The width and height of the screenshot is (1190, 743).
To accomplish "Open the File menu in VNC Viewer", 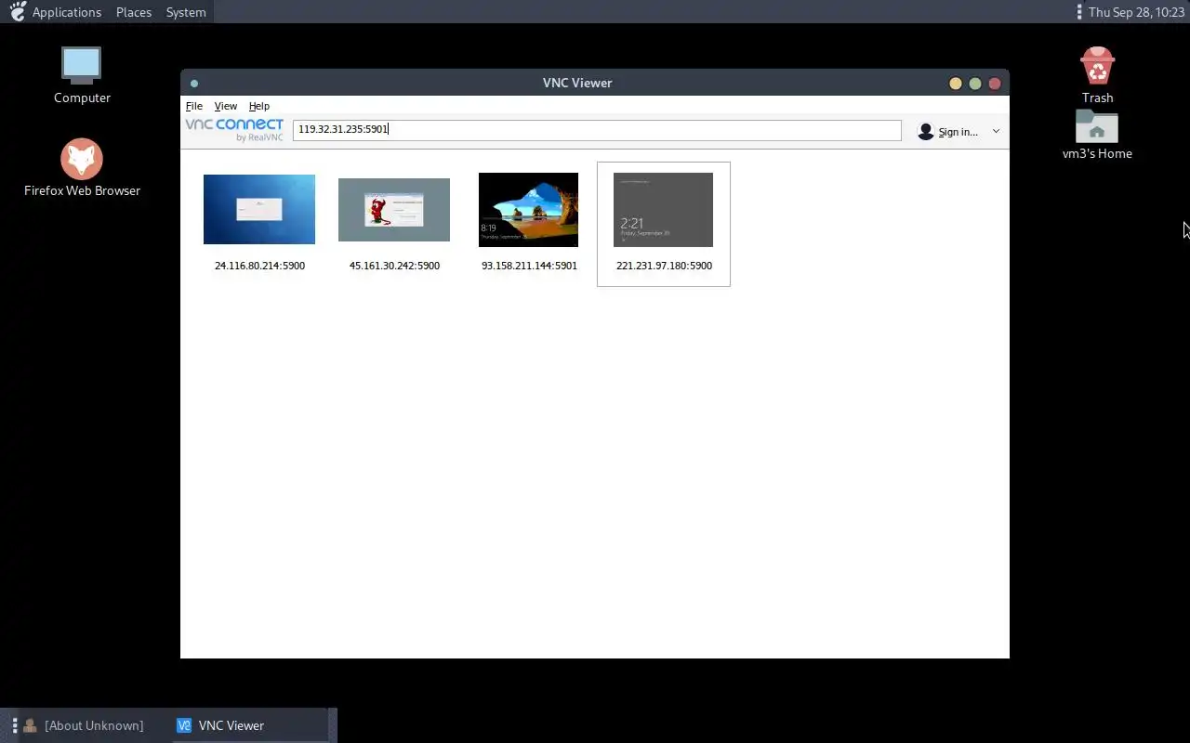I will coord(193,106).
